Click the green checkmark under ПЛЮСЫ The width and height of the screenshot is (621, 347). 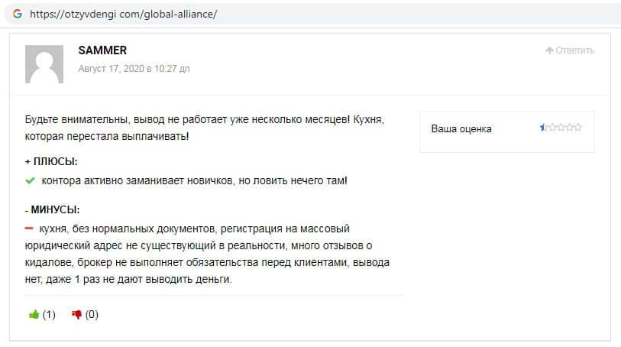pos(31,181)
